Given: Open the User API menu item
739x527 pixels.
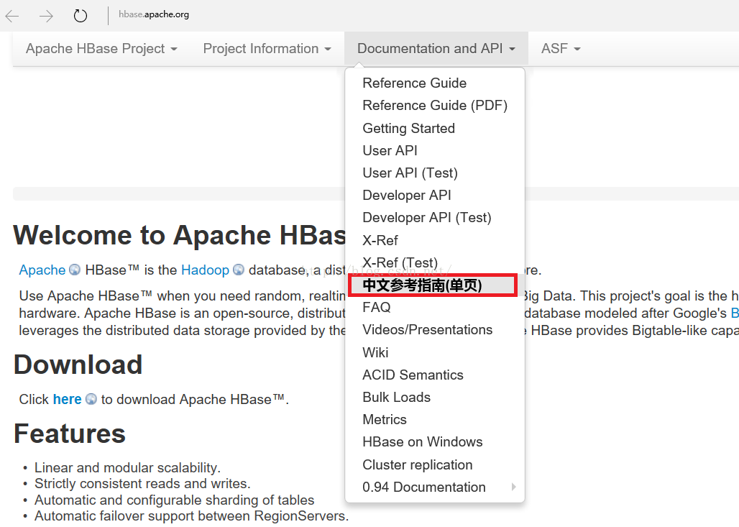Looking at the screenshot, I should click(x=390, y=150).
